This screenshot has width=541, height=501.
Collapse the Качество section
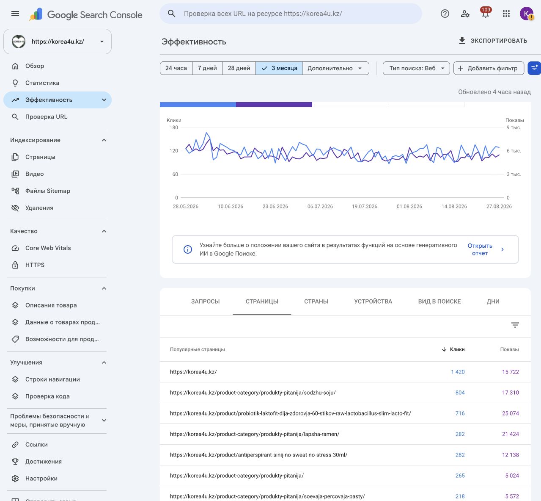[104, 231]
